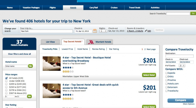Open the Nights dropdown selector
This screenshot has height=108, width=196.
103,31
